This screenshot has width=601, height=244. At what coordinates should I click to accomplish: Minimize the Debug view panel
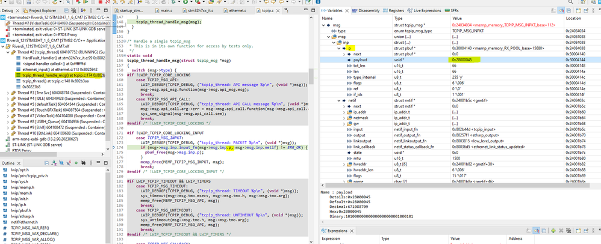99,9
